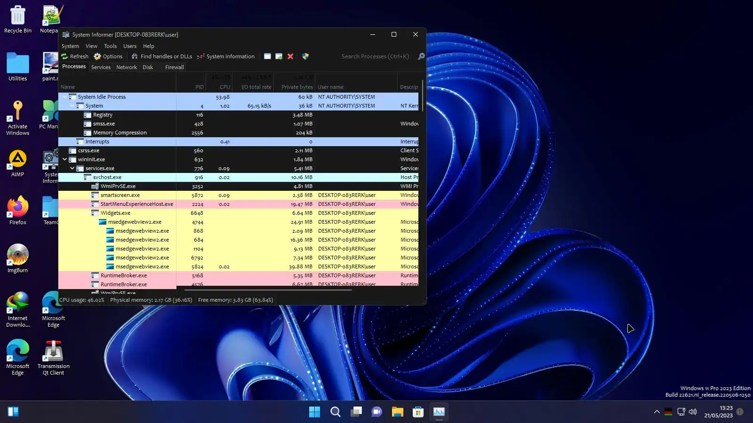Select the Registry process row
The height and width of the screenshot is (423, 753).
point(239,115)
